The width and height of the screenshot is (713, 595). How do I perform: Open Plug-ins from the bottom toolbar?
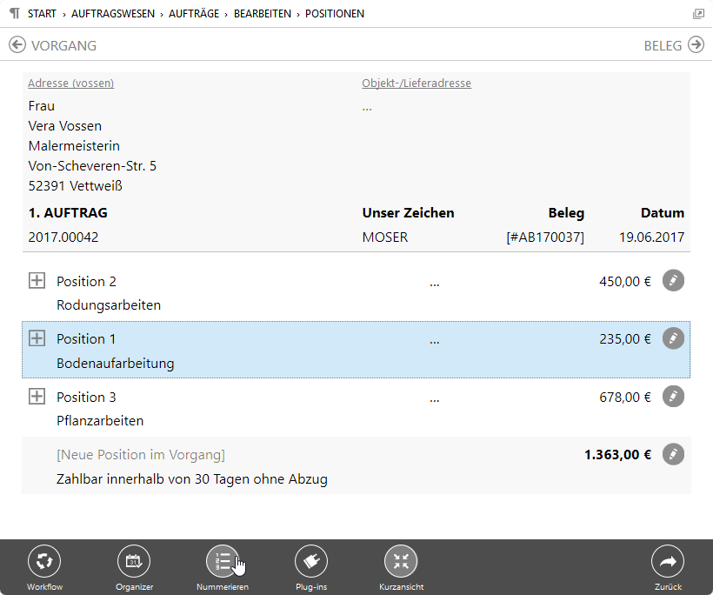(311, 562)
